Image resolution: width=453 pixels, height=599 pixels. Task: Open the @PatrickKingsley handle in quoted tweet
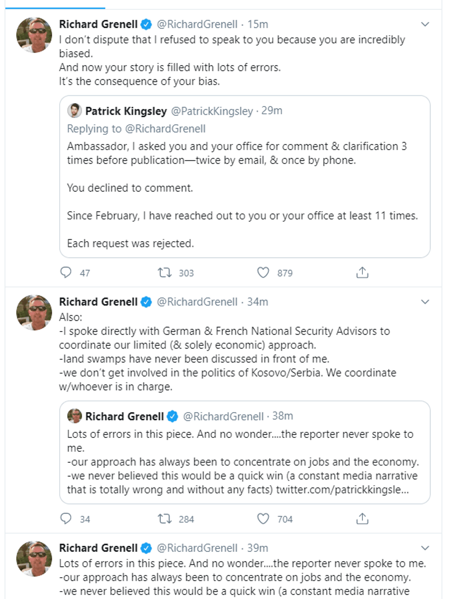click(x=212, y=111)
